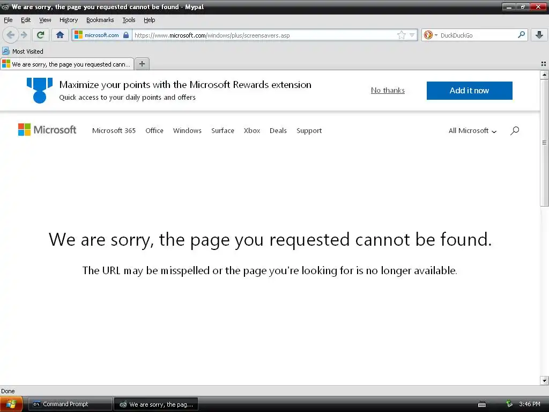Image resolution: width=549 pixels, height=412 pixels.
Task: Switch to Command Prompt in taskbar
Action: coord(70,404)
